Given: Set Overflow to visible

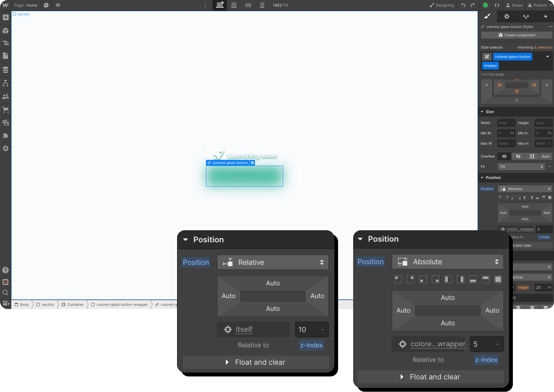Looking at the screenshot, I should click(504, 156).
